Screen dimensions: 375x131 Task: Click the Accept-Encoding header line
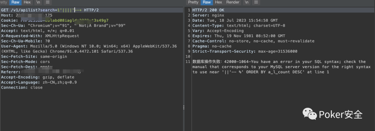(x=37, y=77)
